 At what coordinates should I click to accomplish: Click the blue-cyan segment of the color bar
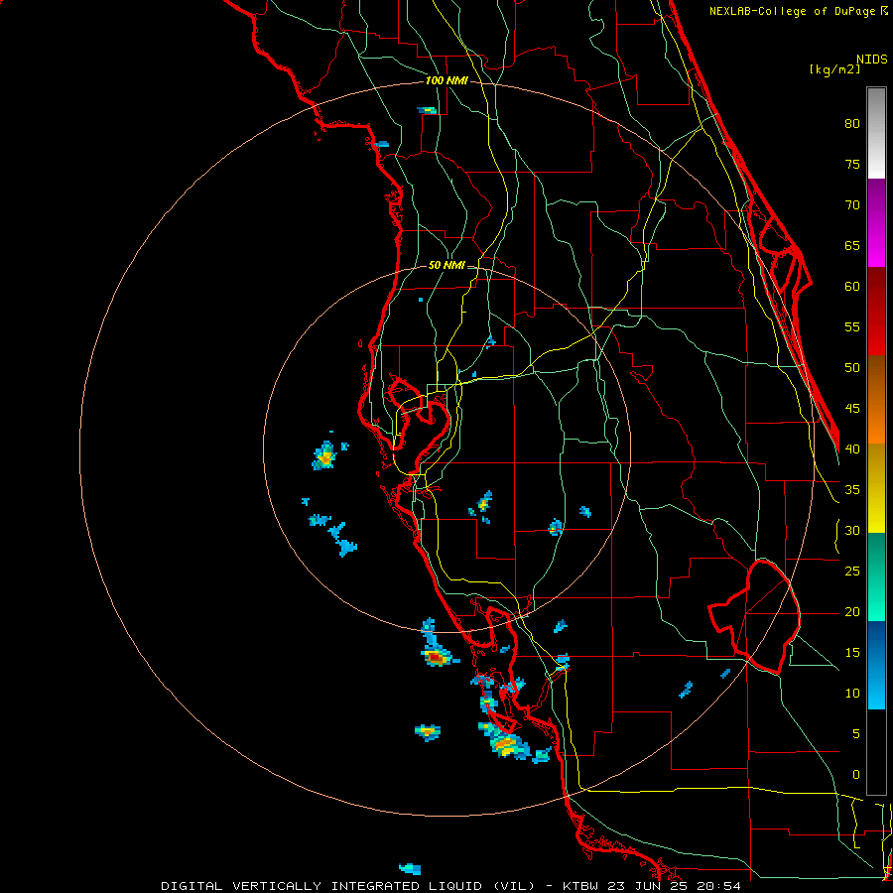pyautogui.click(x=876, y=665)
